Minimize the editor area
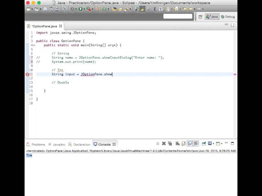 tap(226, 24)
